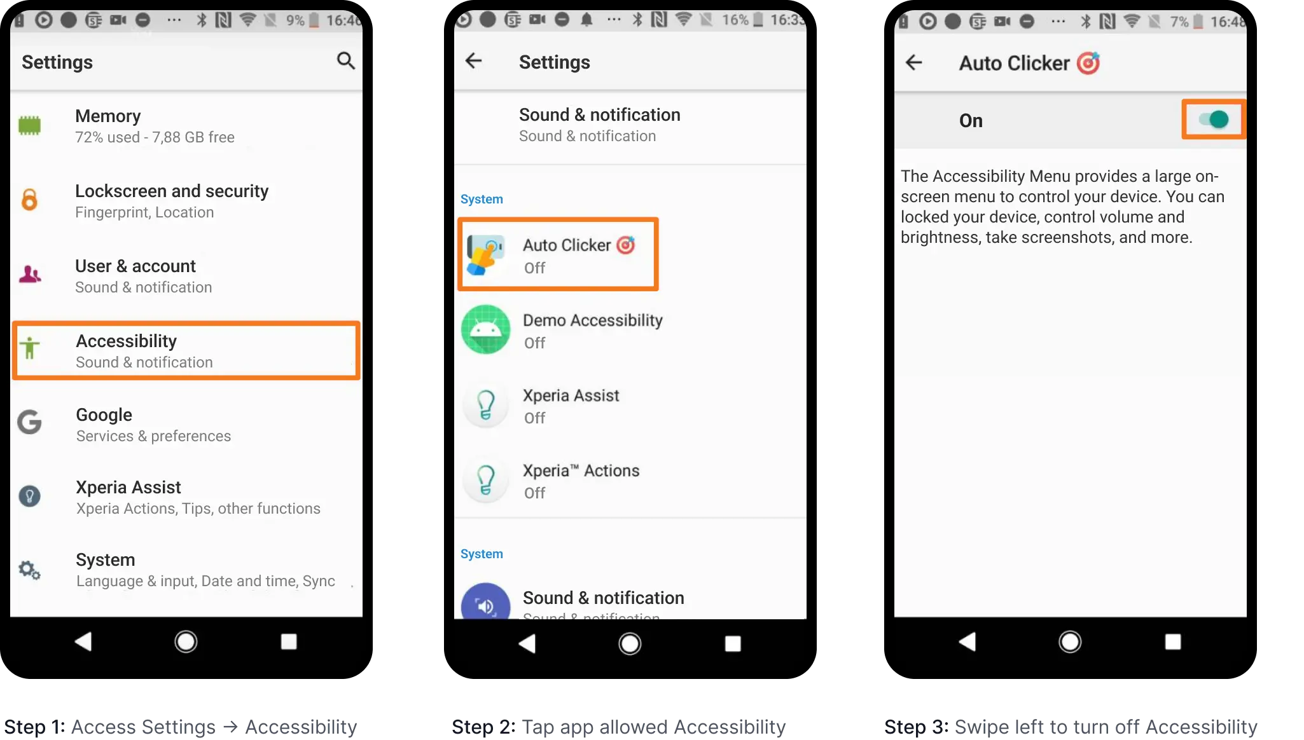Select the User & account people icon
Image resolution: width=1304 pixels, height=740 pixels.
coord(30,274)
